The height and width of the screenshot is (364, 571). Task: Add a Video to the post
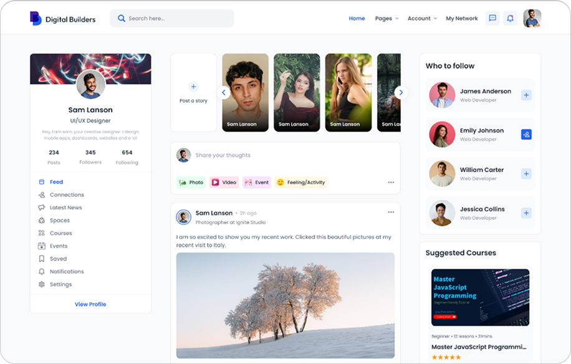224,183
